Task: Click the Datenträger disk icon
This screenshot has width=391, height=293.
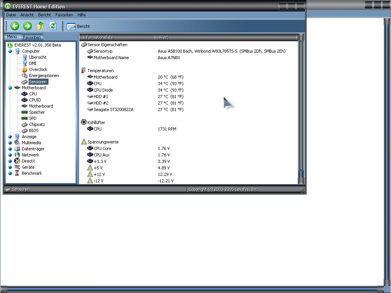Action: click(17, 149)
